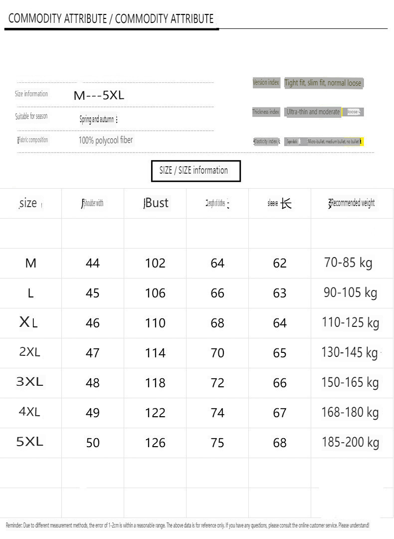Click the 'sleeve' column header
Viewport: 394px width, 539px height.
tap(279, 203)
